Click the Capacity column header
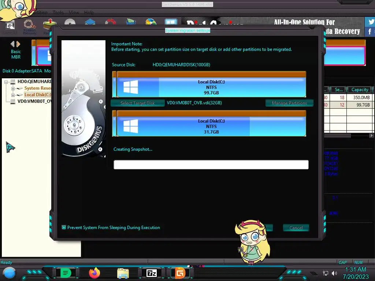 coord(360,90)
